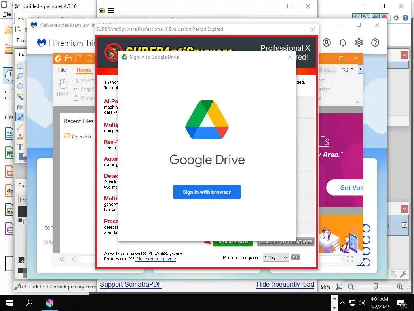Screen dimensions: 414x311
Task: Close paint.net Layers panel red X
Action: 404,209
